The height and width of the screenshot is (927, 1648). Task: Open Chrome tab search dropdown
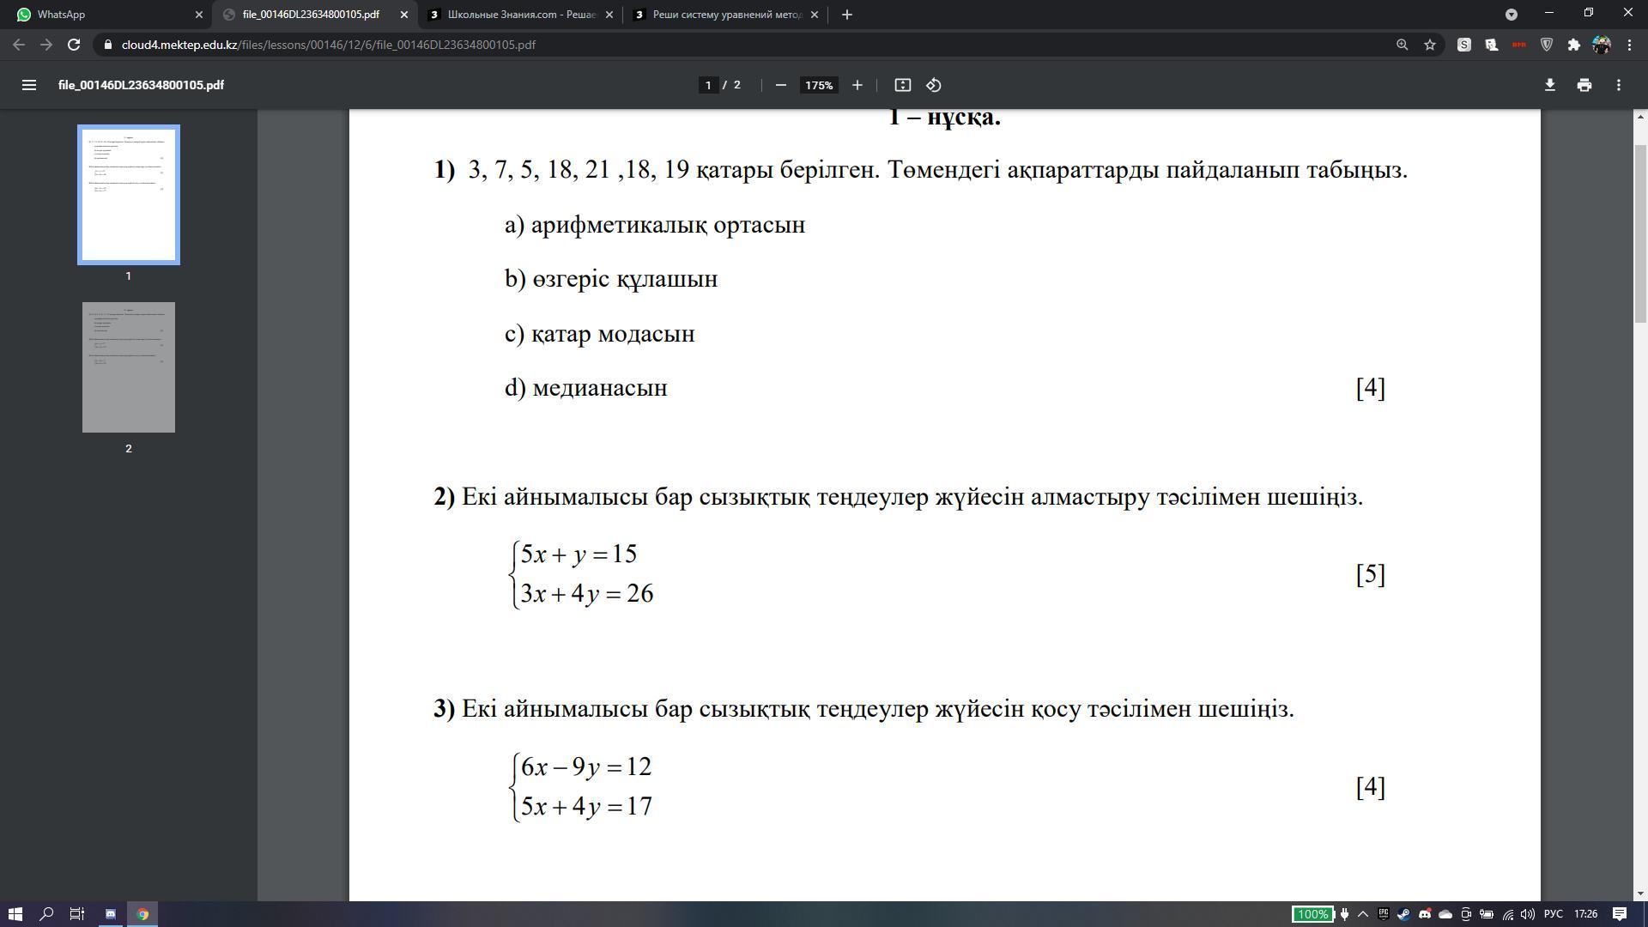click(x=1512, y=15)
